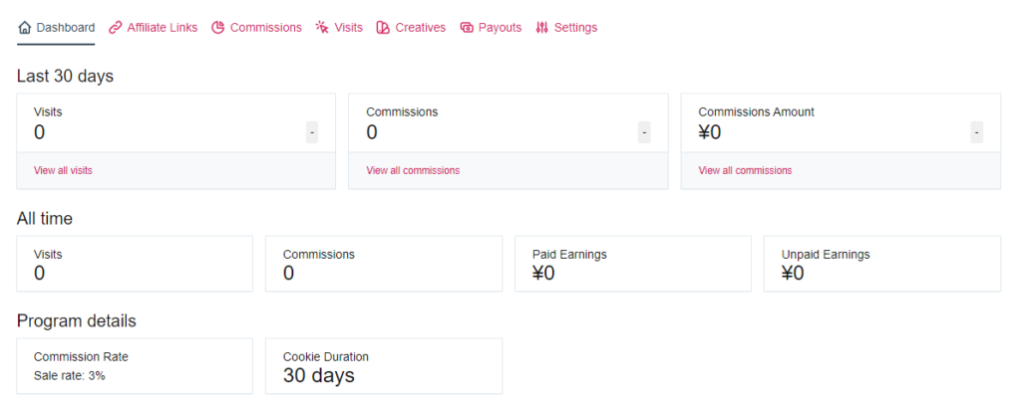Click the Creatives swatch icon
Screen dimensions: 1021x407
[x=383, y=28]
